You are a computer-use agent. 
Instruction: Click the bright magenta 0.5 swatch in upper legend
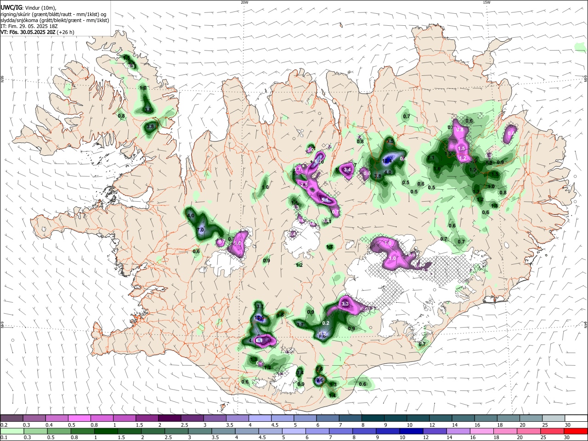click(79, 418)
